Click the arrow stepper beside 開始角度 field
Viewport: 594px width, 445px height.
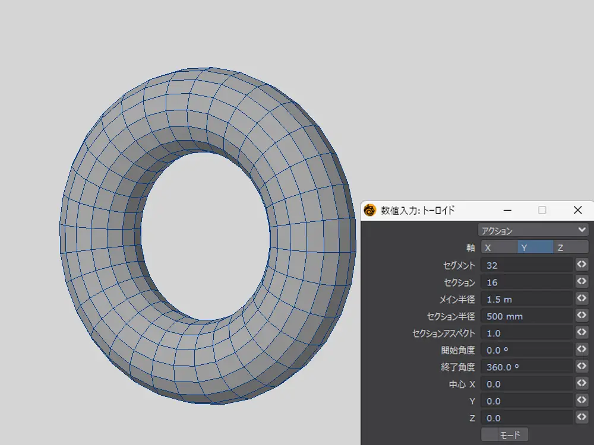point(582,349)
